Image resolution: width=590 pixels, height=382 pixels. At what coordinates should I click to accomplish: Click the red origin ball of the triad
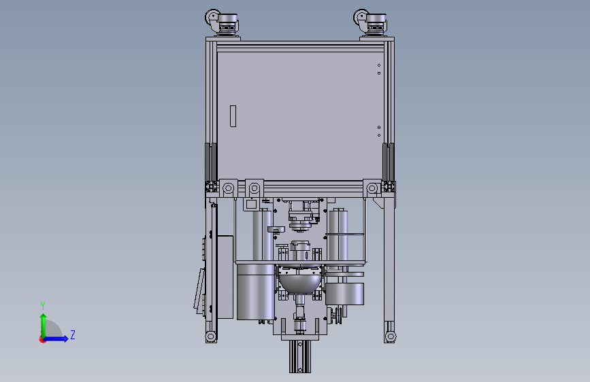(42, 339)
